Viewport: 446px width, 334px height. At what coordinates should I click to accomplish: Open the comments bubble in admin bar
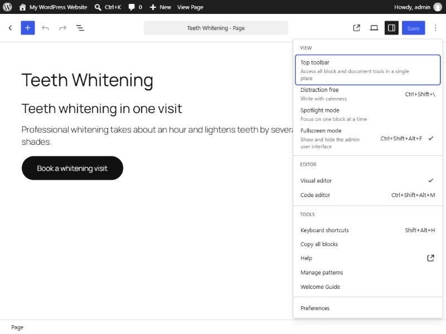pos(135,7)
